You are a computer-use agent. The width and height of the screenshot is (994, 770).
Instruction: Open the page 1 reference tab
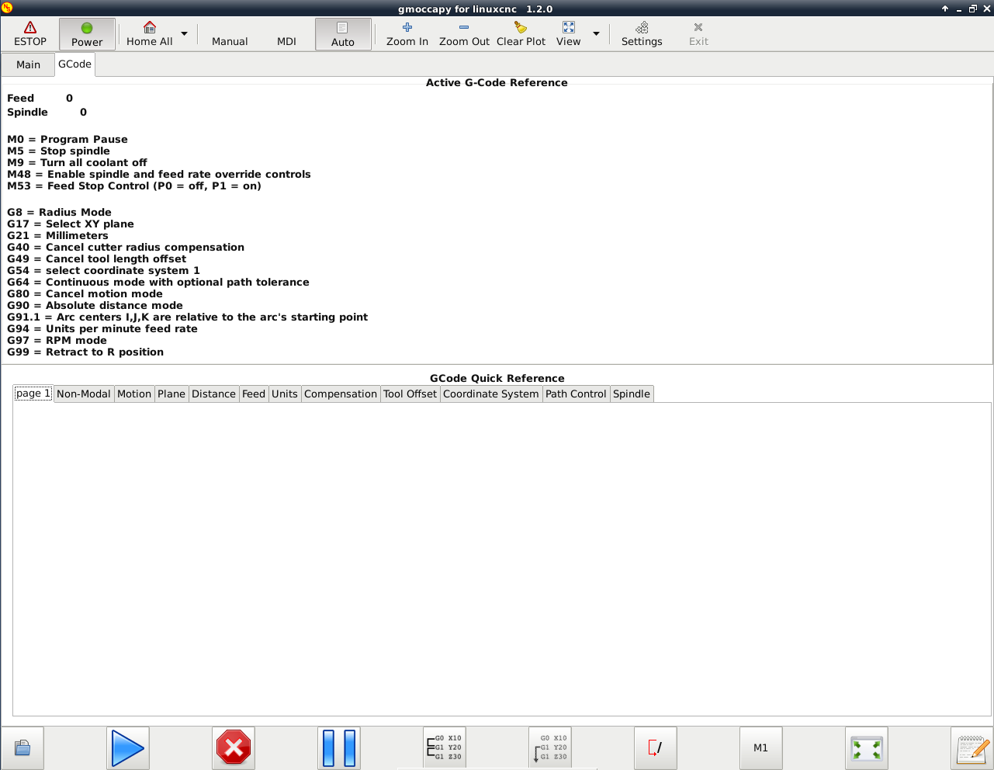tap(33, 394)
